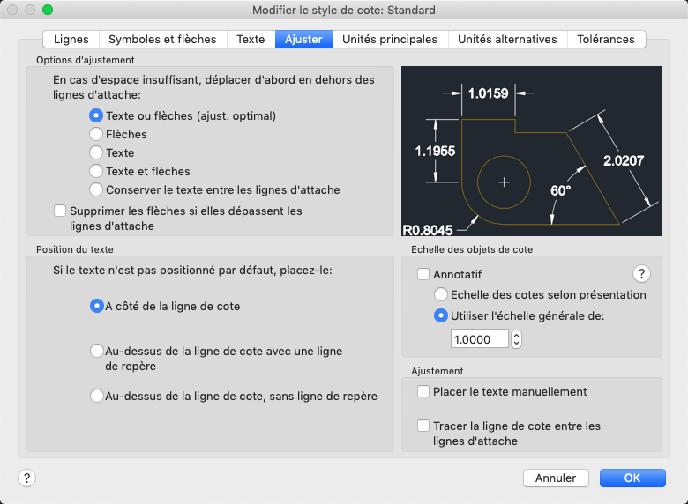The height and width of the screenshot is (504, 688).
Task: Select Au-dessus de la ligne, sans ligne de repère
Action: 96,396
